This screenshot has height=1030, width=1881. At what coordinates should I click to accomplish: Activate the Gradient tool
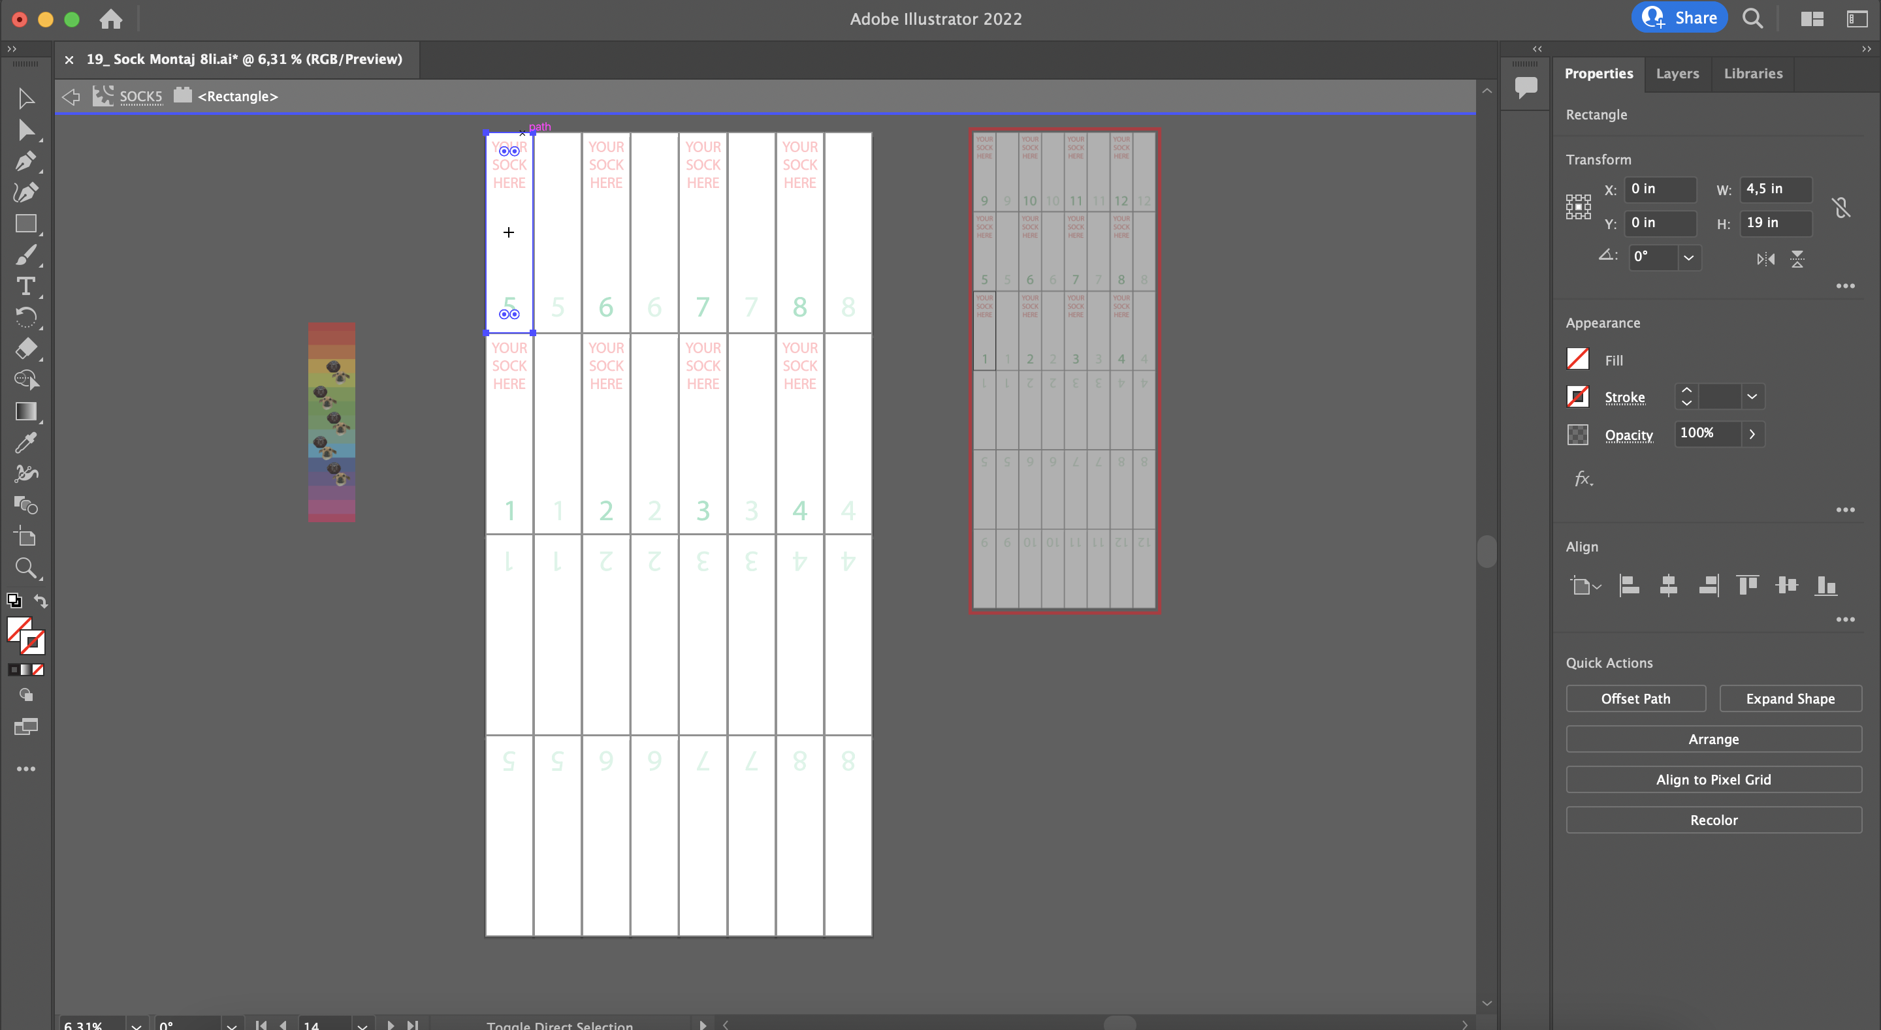pos(26,412)
